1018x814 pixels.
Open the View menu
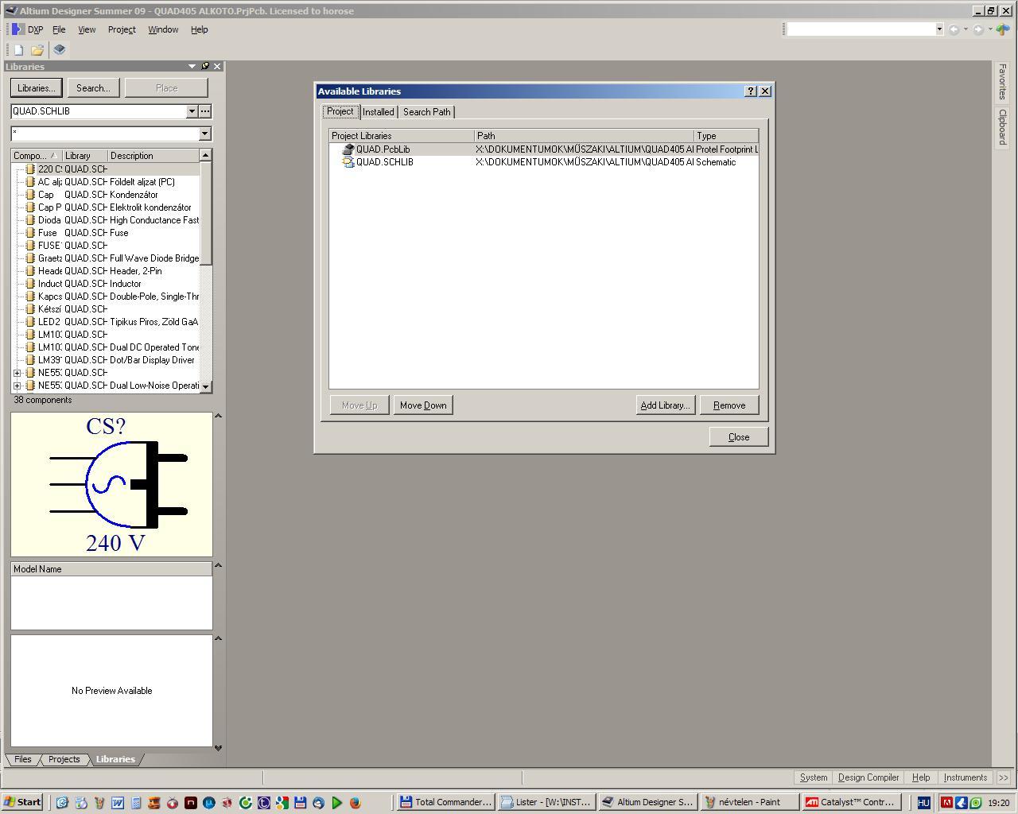point(87,29)
